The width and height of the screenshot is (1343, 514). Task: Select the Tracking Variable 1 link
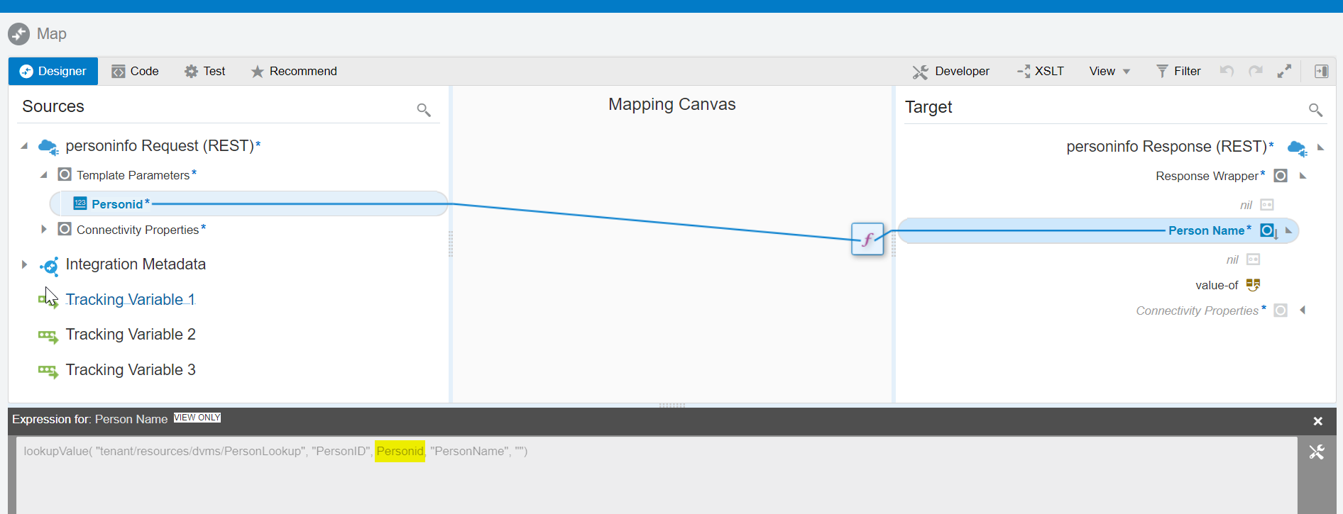(x=130, y=299)
